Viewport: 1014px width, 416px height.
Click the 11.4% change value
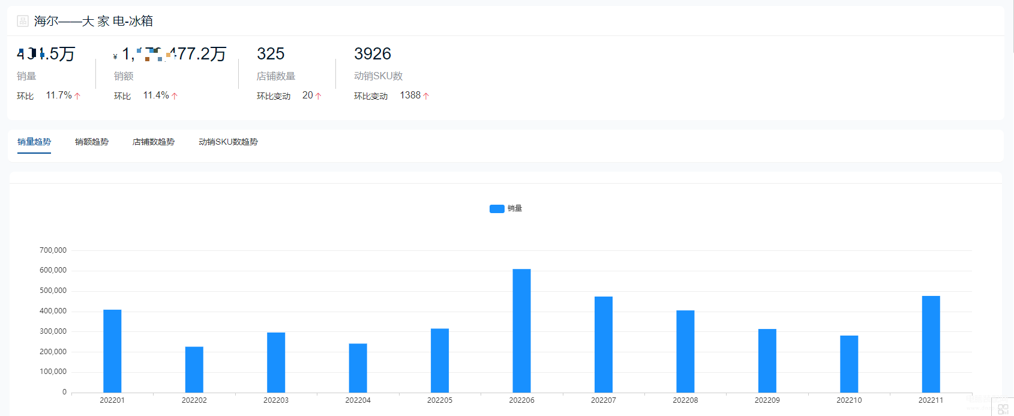(156, 95)
